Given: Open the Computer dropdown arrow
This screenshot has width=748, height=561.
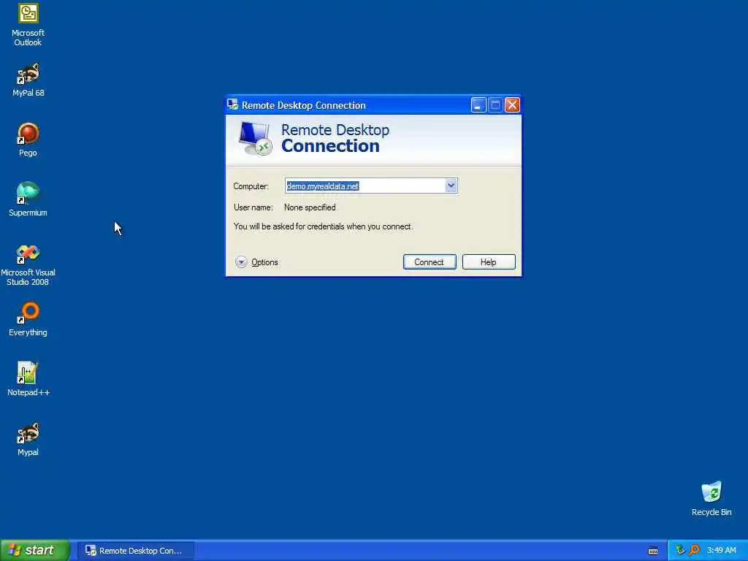Looking at the screenshot, I should 451,186.
